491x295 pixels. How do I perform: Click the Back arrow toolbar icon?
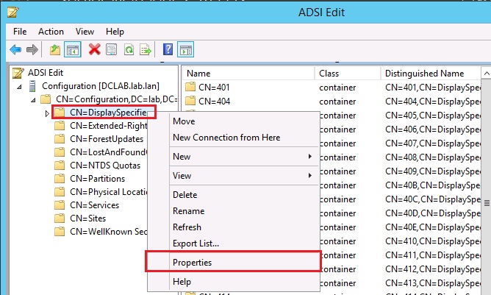point(16,49)
